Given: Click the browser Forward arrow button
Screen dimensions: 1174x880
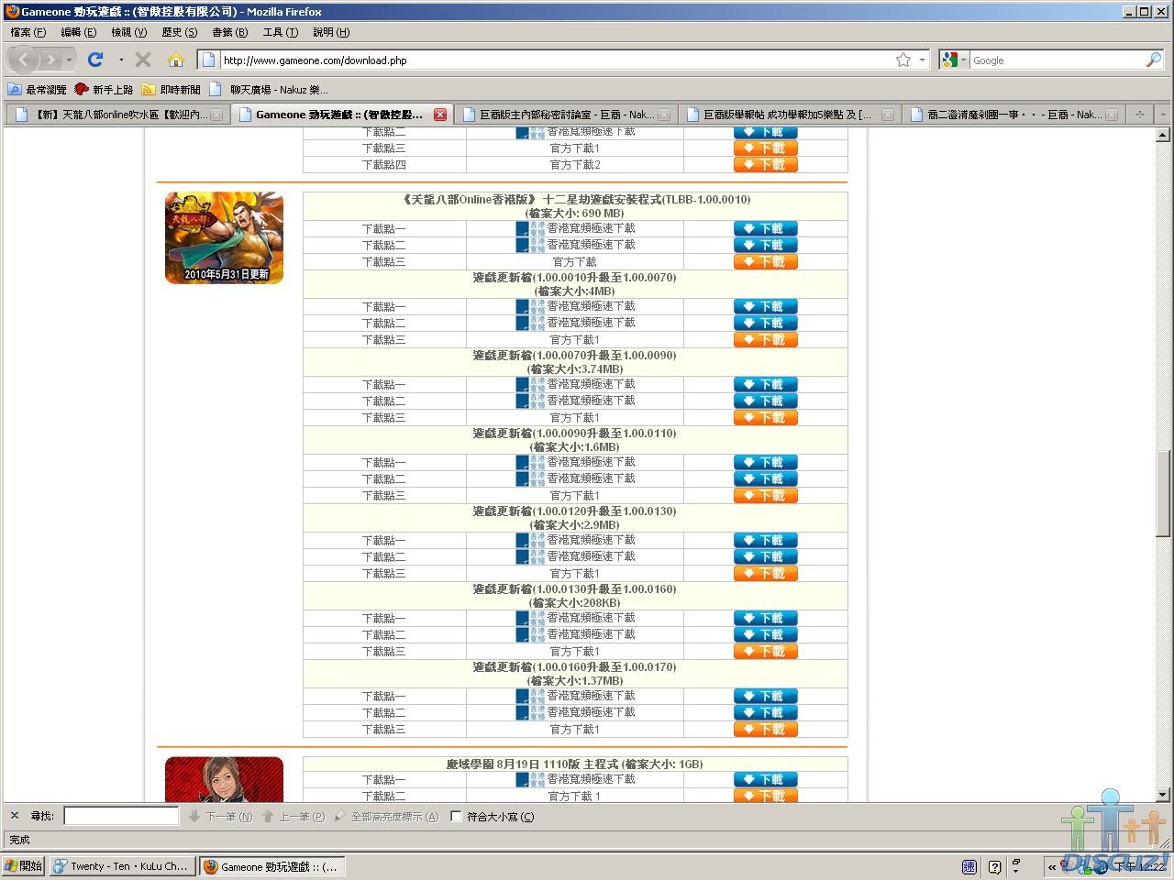Looking at the screenshot, I should (51, 60).
